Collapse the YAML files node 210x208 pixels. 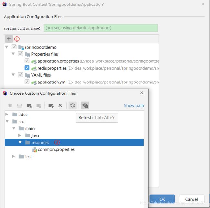pyautogui.click(x=13, y=75)
